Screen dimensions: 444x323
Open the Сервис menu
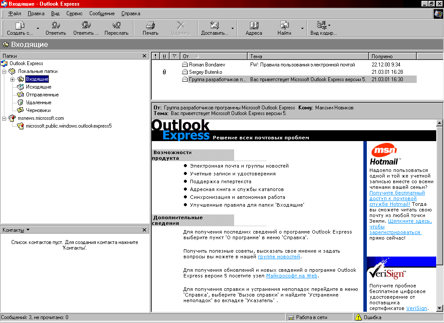pyautogui.click(x=75, y=13)
